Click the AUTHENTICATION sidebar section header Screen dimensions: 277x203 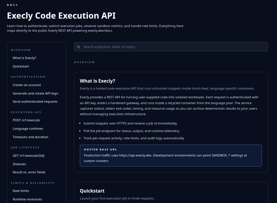pos(28,77)
